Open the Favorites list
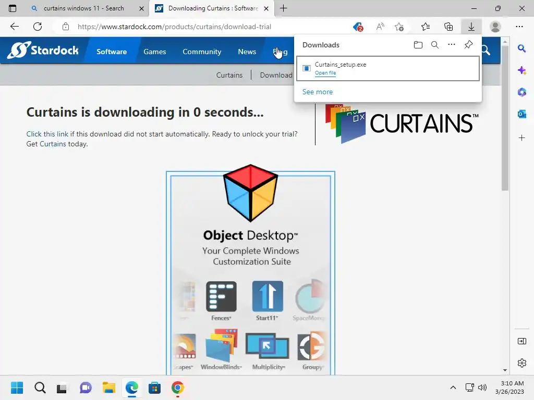This screenshot has width=534, height=400. [x=426, y=27]
